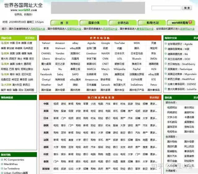198x174 pixels.
Task: Open 论坛 in the 印度 row
Action: point(115,154)
